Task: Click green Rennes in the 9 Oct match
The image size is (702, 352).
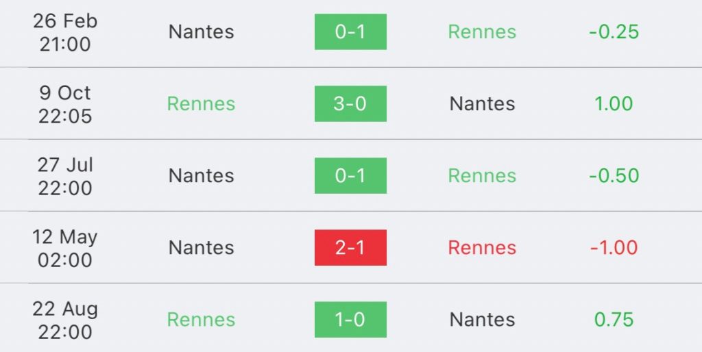Action: pos(201,104)
